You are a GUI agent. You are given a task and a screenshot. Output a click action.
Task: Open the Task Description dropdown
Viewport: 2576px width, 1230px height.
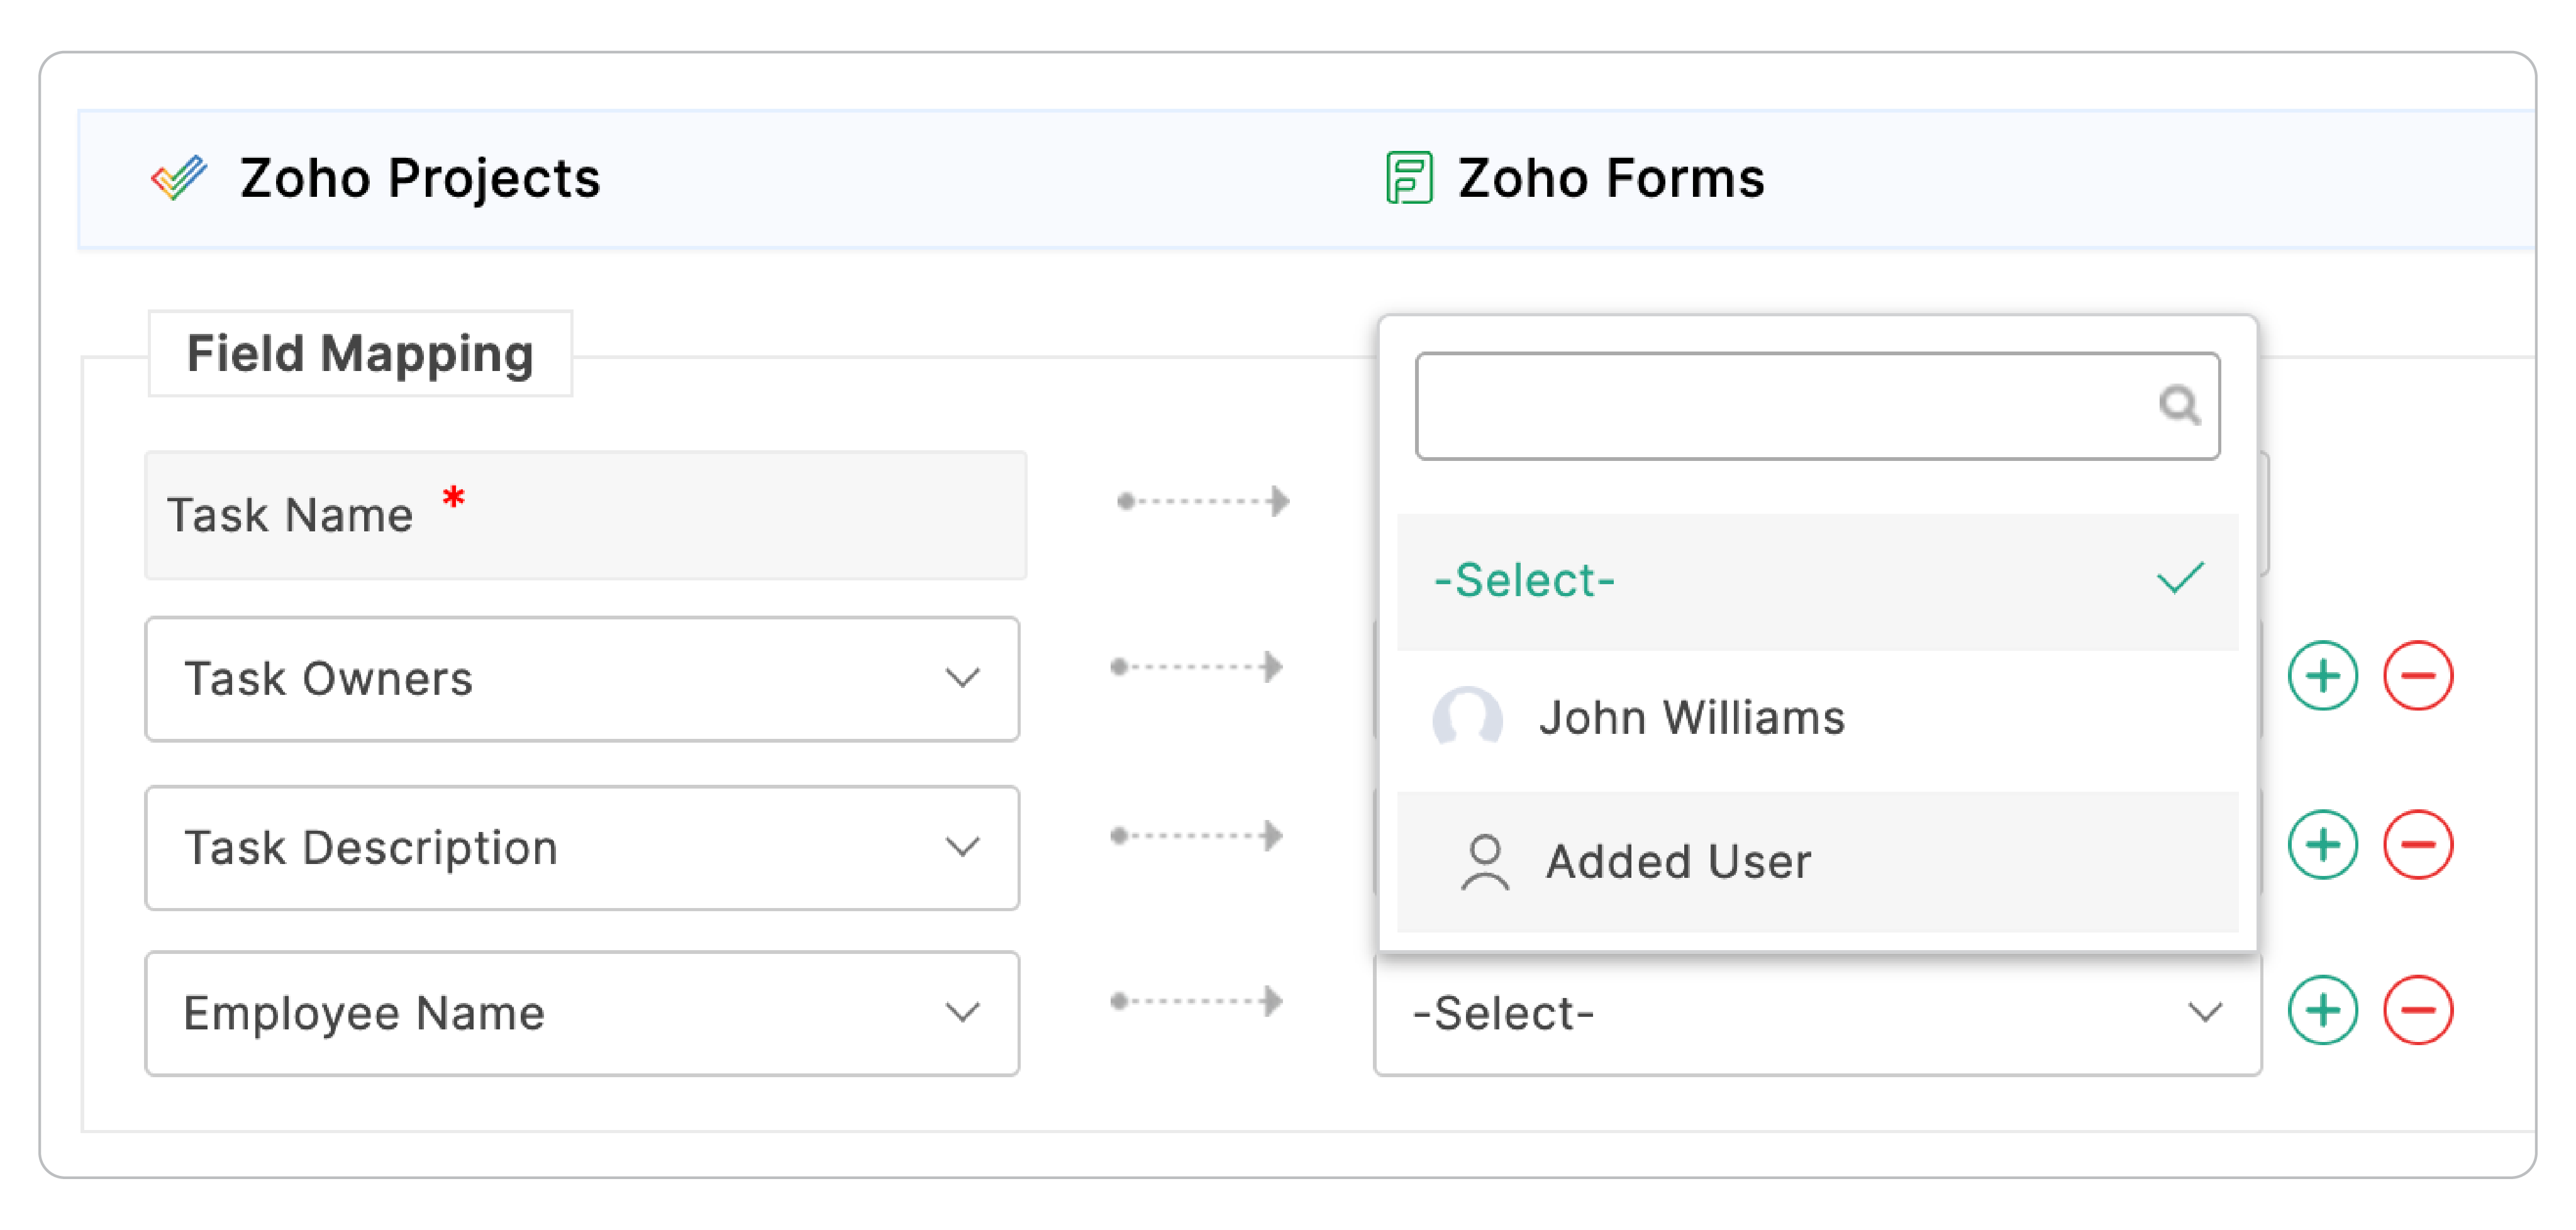581,848
